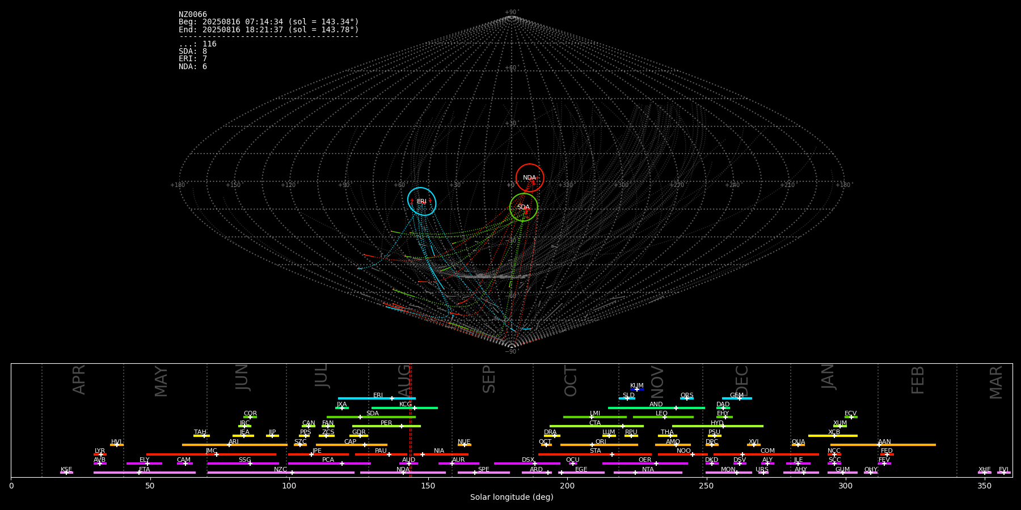Click the ECV shower label in timeline
Screen dimensions: 1021x510
pos(850,414)
